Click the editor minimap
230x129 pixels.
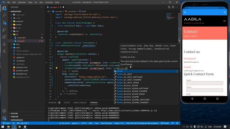pos(172,16)
